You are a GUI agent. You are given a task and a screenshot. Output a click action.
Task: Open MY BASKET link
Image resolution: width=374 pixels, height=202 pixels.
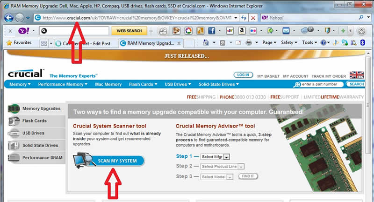[x=268, y=76]
